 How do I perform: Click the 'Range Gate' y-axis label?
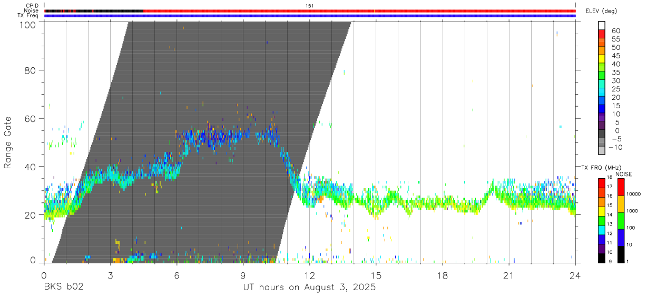(x=8, y=142)
